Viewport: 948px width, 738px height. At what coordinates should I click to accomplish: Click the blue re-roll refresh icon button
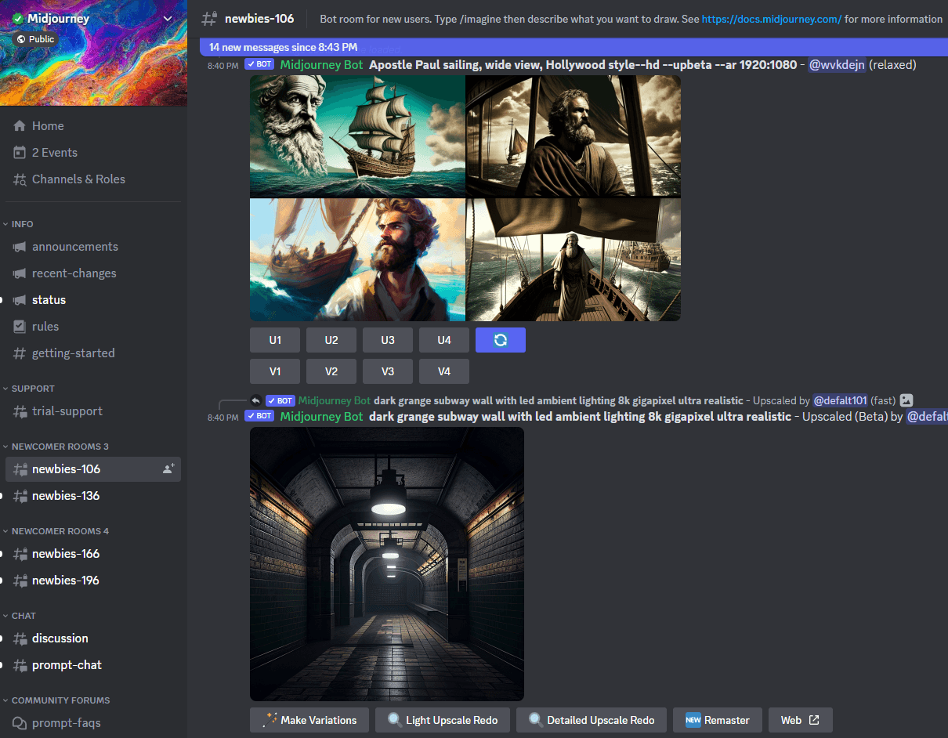[x=501, y=340]
